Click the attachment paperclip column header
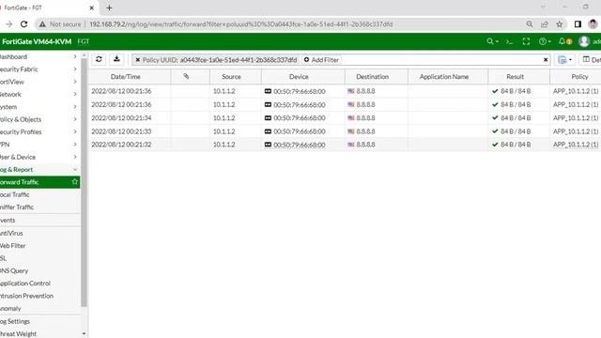601x338 pixels. 191,77
